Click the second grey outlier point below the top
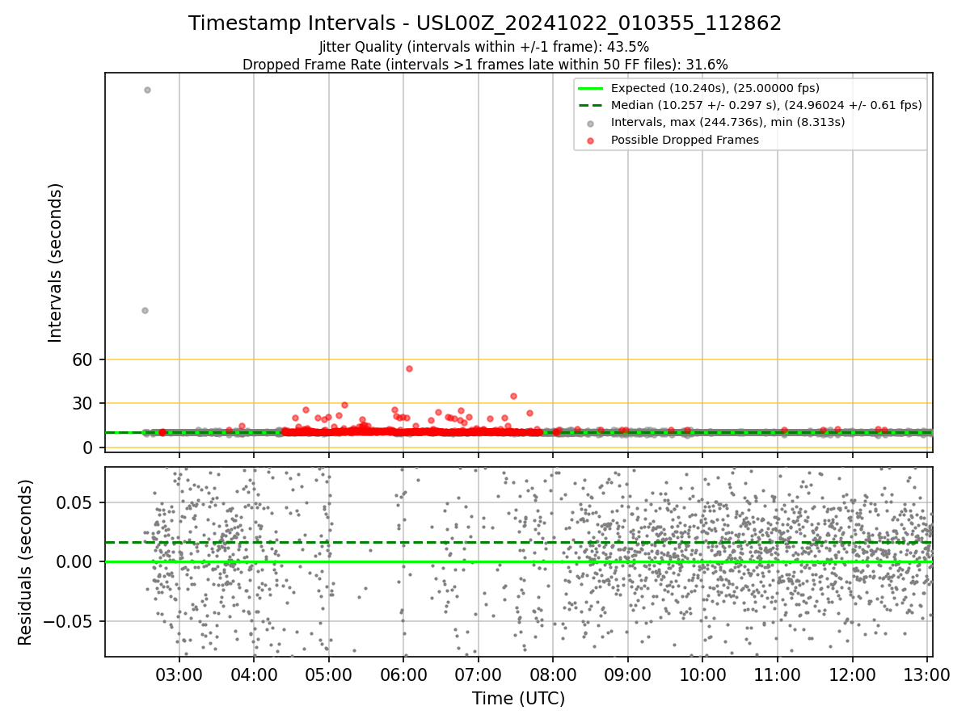 pyautogui.click(x=145, y=310)
